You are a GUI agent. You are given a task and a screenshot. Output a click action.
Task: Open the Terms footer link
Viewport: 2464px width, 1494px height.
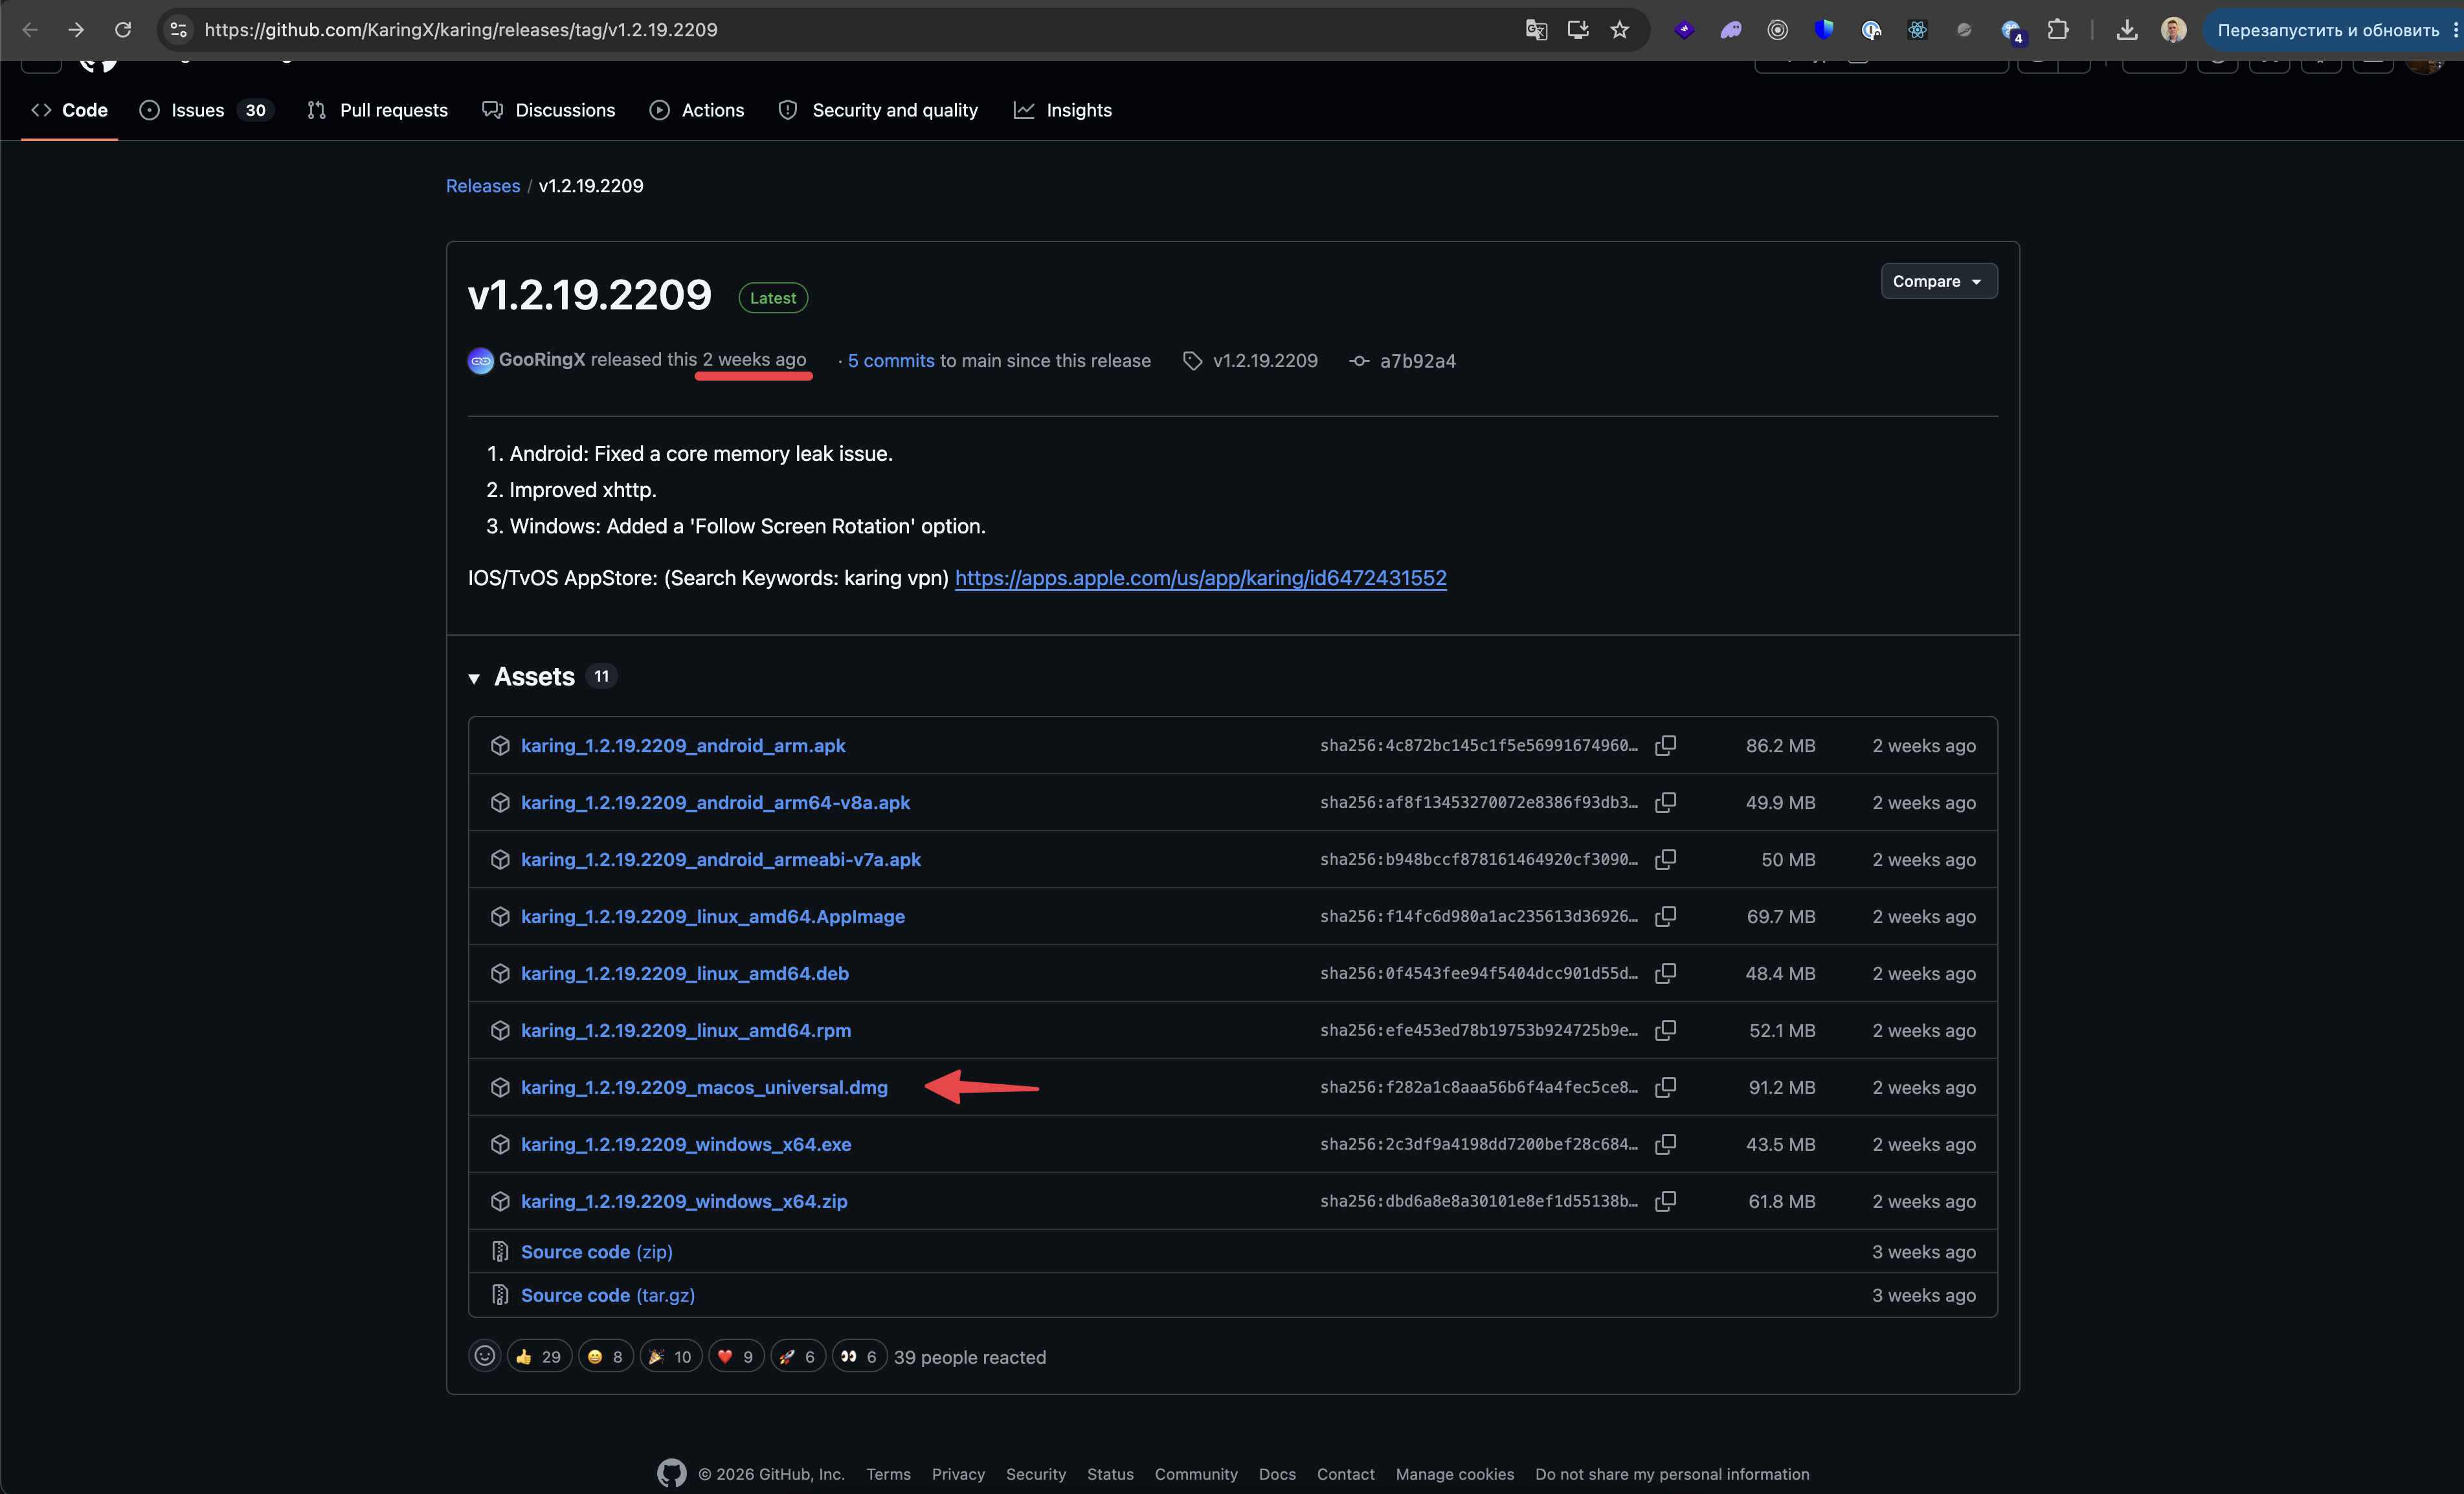click(888, 1474)
